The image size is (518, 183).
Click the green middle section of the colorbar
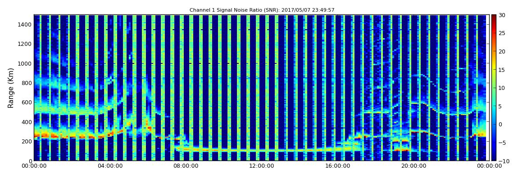pos(494,88)
